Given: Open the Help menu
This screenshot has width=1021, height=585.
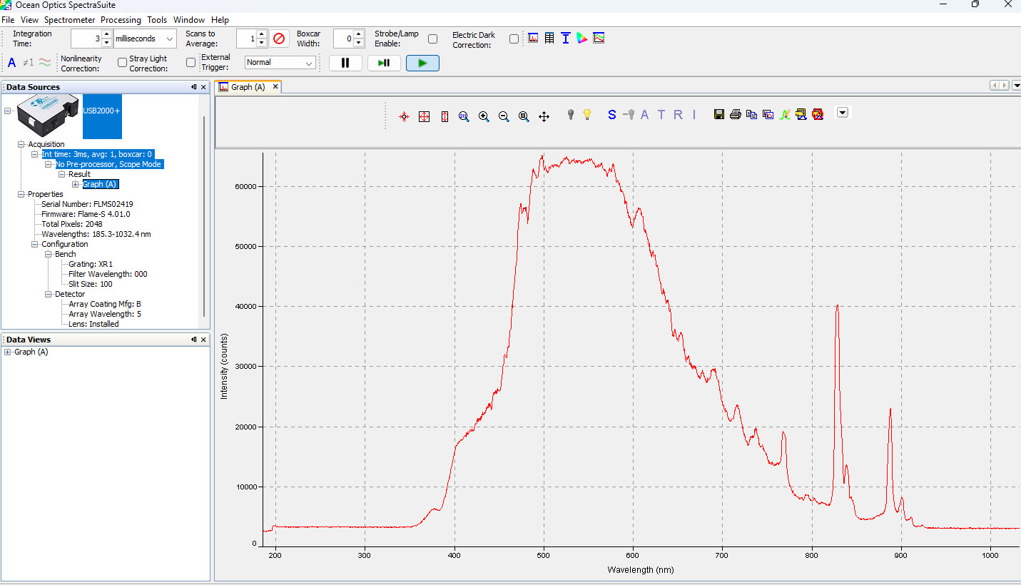Looking at the screenshot, I should [220, 20].
